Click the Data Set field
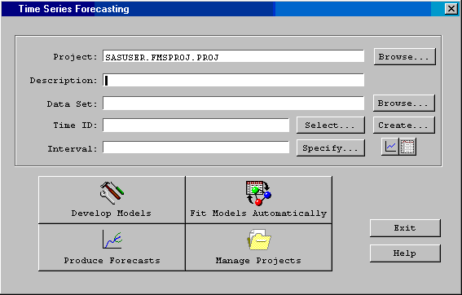The image size is (462, 295). (x=233, y=103)
